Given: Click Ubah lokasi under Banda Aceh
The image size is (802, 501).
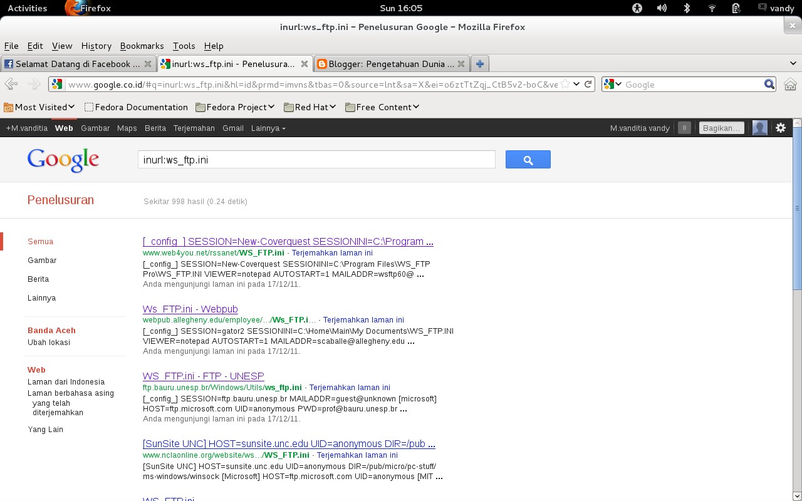Looking at the screenshot, I should (x=49, y=343).
